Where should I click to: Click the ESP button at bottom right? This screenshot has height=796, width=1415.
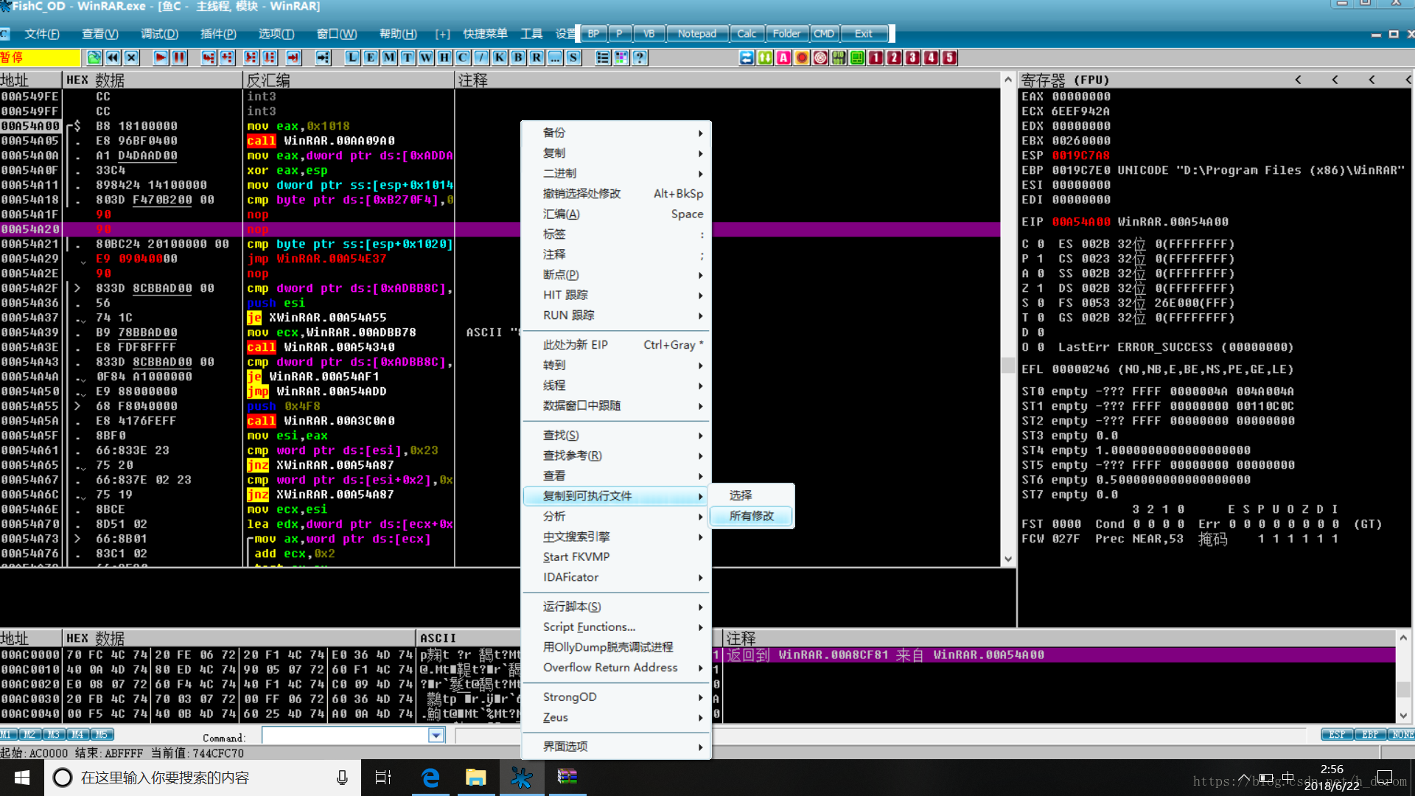tap(1337, 735)
